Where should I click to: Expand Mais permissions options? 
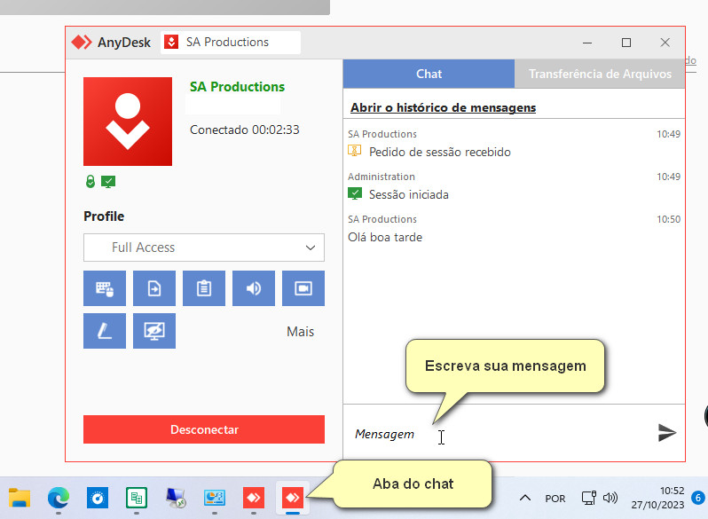[300, 332]
